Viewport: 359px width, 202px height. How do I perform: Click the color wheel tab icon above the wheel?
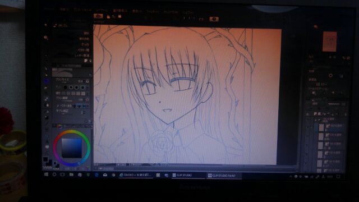click(x=59, y=126)
